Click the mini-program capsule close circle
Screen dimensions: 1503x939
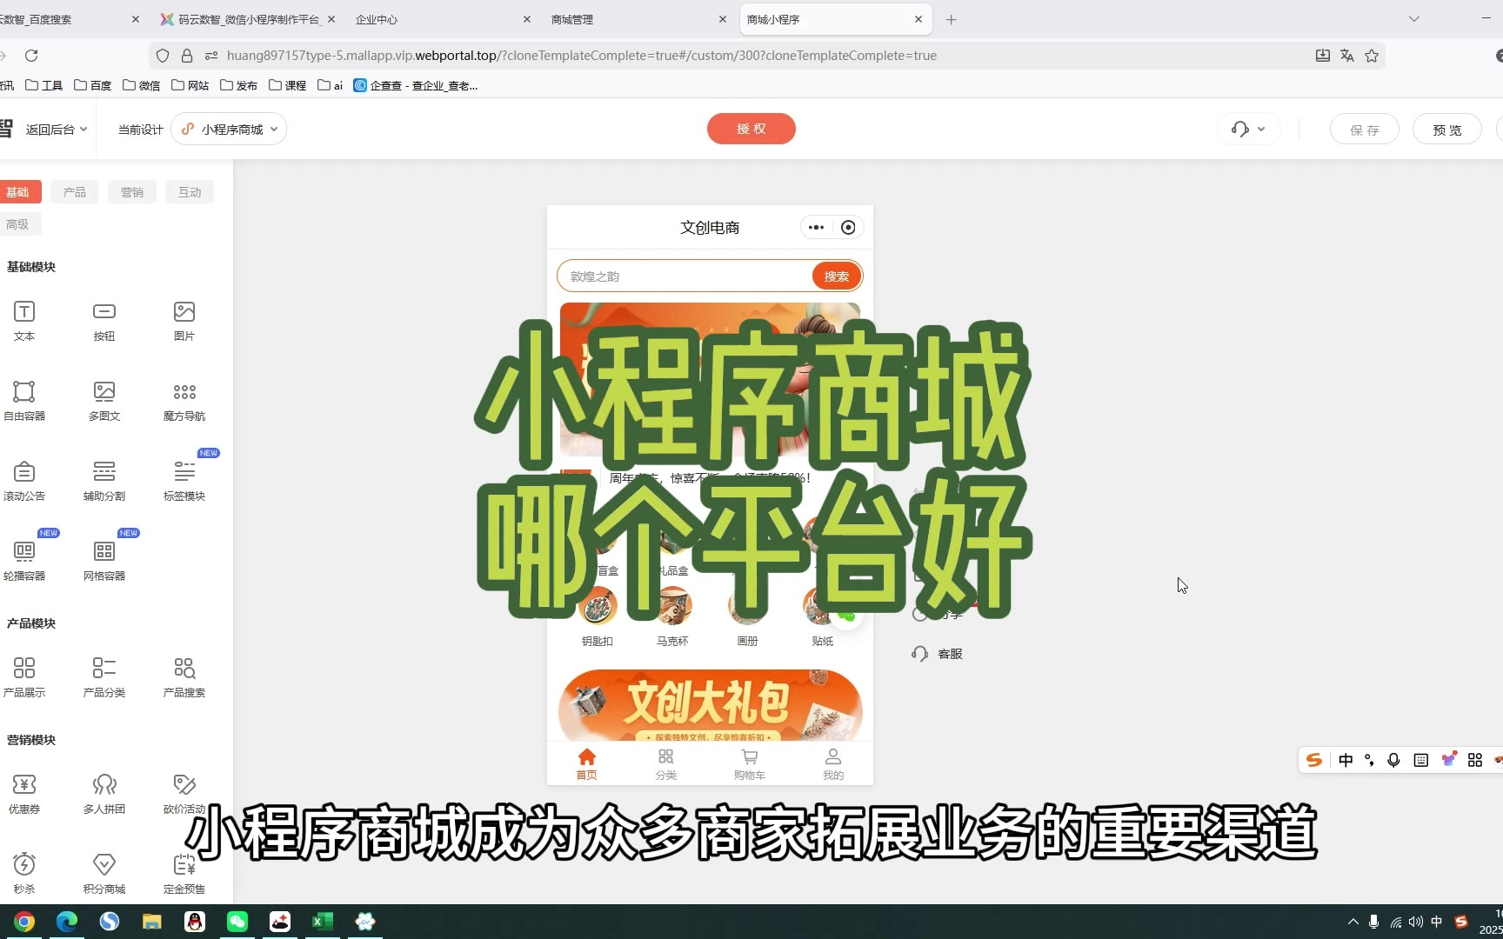[848, 228]
